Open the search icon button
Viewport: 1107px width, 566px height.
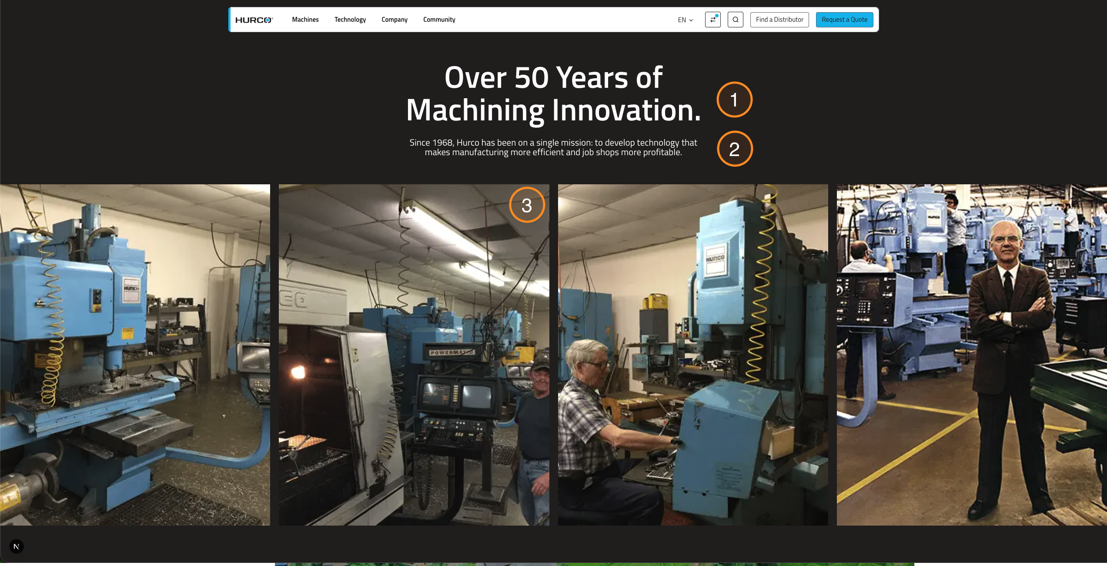tap(736, 20)
